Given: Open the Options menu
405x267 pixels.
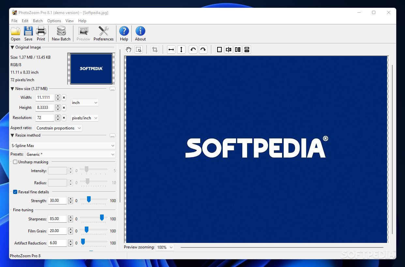Looking at the screenshot, I should pyautogui.click(x=54, y=21).
